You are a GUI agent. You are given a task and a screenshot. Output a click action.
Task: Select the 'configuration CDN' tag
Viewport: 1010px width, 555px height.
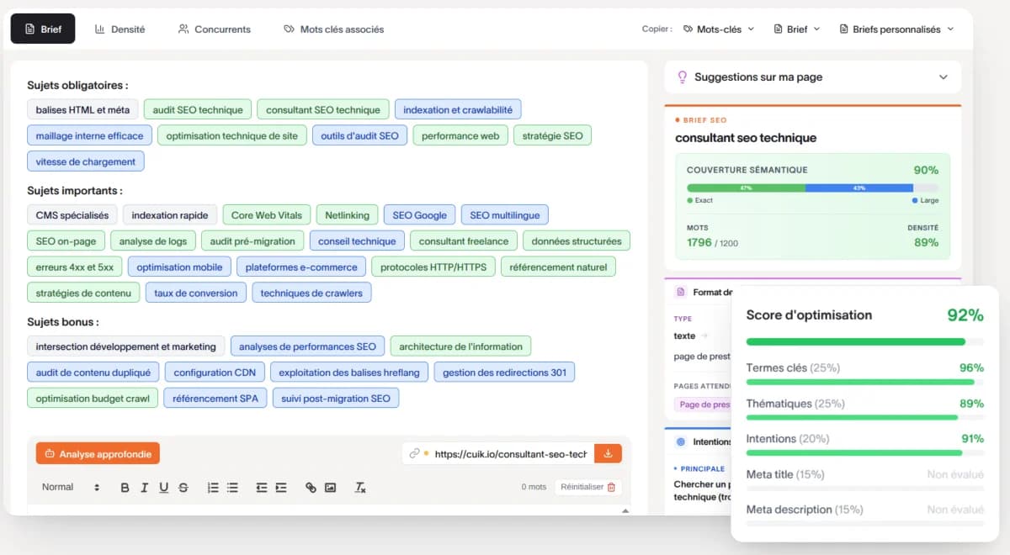click(x=215, y=373)
